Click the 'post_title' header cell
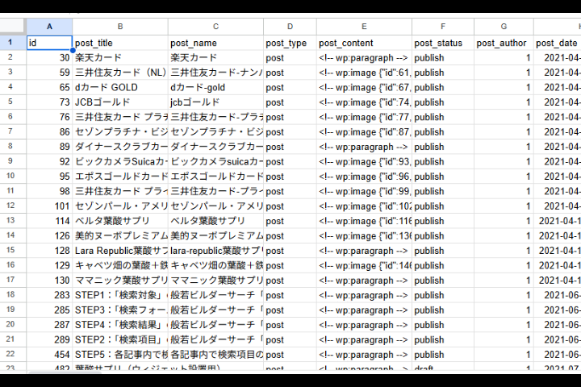Viewport: 581px width, 387px height. pyautogui.click(x=120, y=43)
